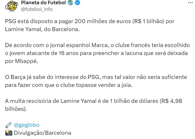Screen dimensions: 195x139
Task: Click the "(R$ 1 bilhão)" amount
Action: 149,21
